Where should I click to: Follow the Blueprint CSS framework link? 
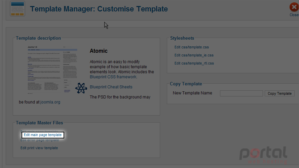(113, 77)
